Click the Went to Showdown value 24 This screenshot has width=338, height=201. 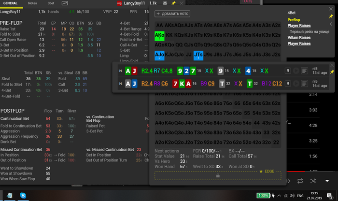[48, 168]
